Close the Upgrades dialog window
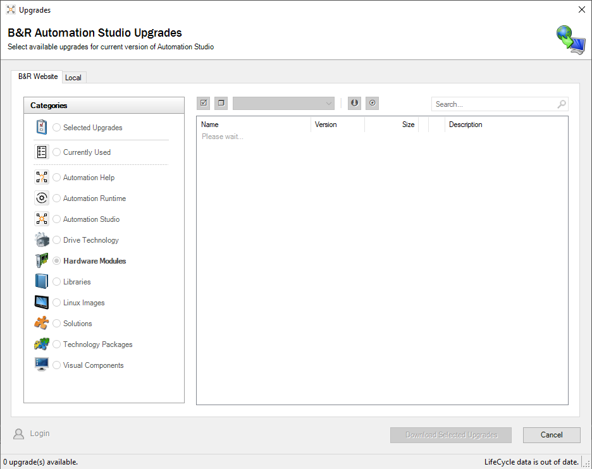The height and width of the screenshot is (469, 592). click(x=581, y=10)
